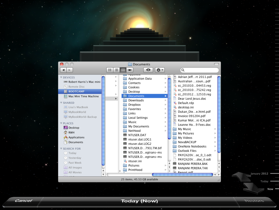
Task: Open RWH home folder in sidebar
Action: 69,132
